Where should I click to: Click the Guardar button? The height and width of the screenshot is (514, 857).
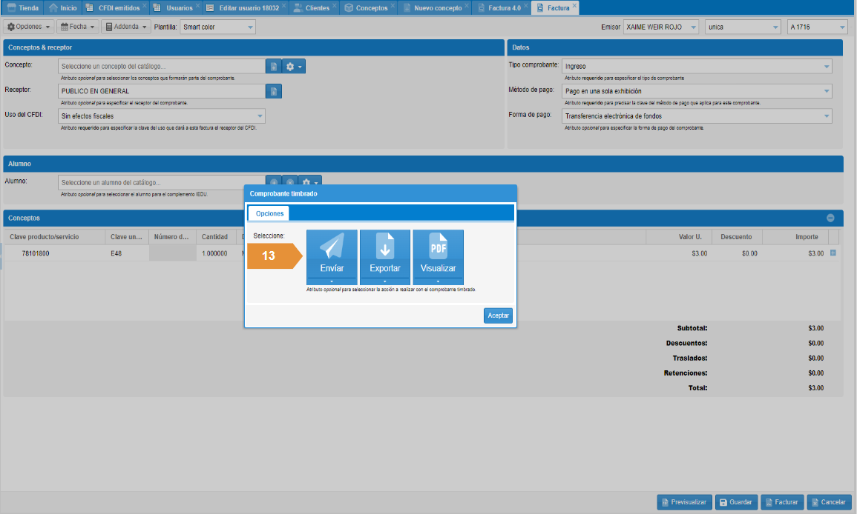tap(735, 502)
